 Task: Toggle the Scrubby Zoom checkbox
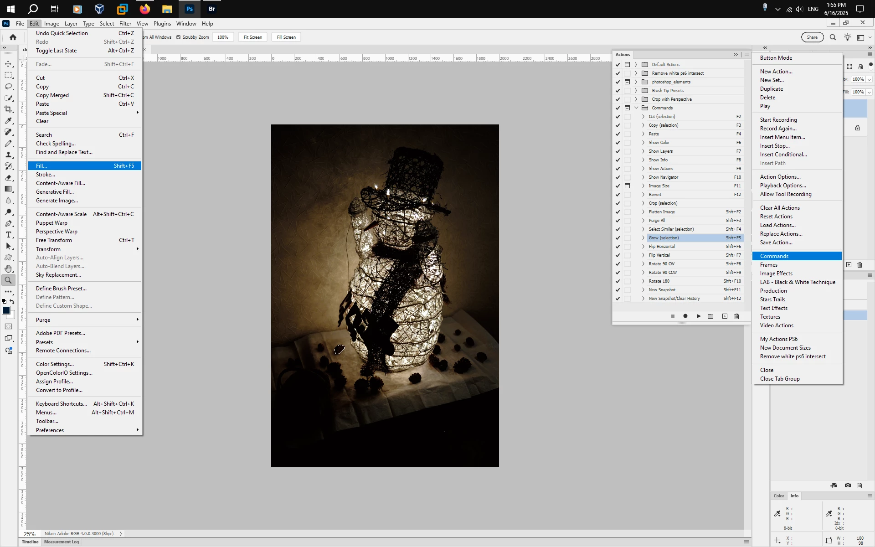tap(179, 37)
